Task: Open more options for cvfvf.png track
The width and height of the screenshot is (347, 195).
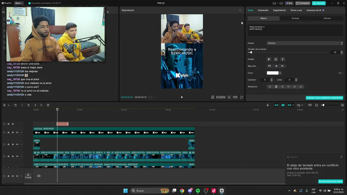Action: (21, 132)
